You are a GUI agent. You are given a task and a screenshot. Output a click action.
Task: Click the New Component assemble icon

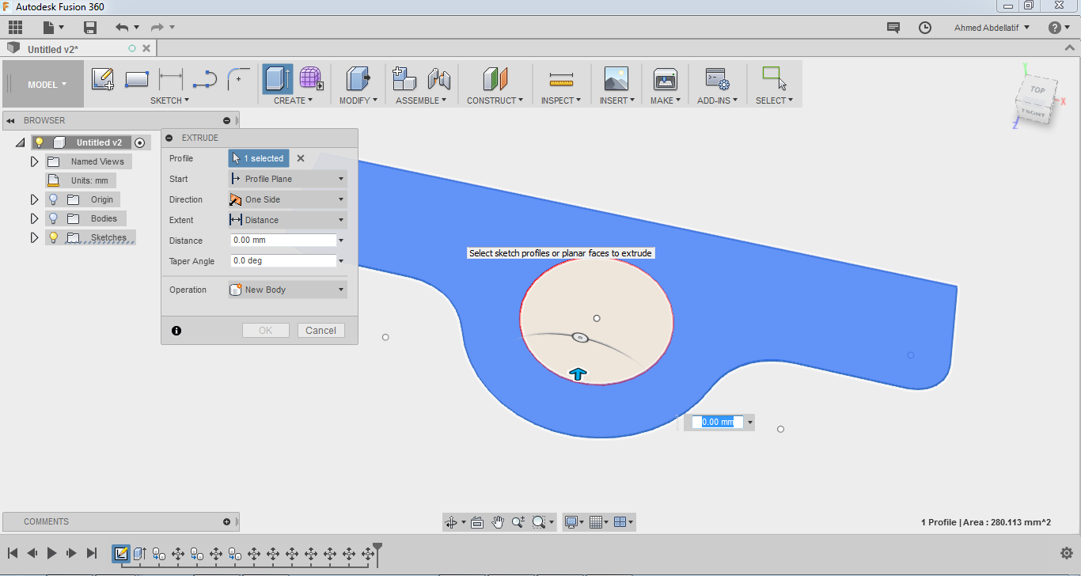404,79
